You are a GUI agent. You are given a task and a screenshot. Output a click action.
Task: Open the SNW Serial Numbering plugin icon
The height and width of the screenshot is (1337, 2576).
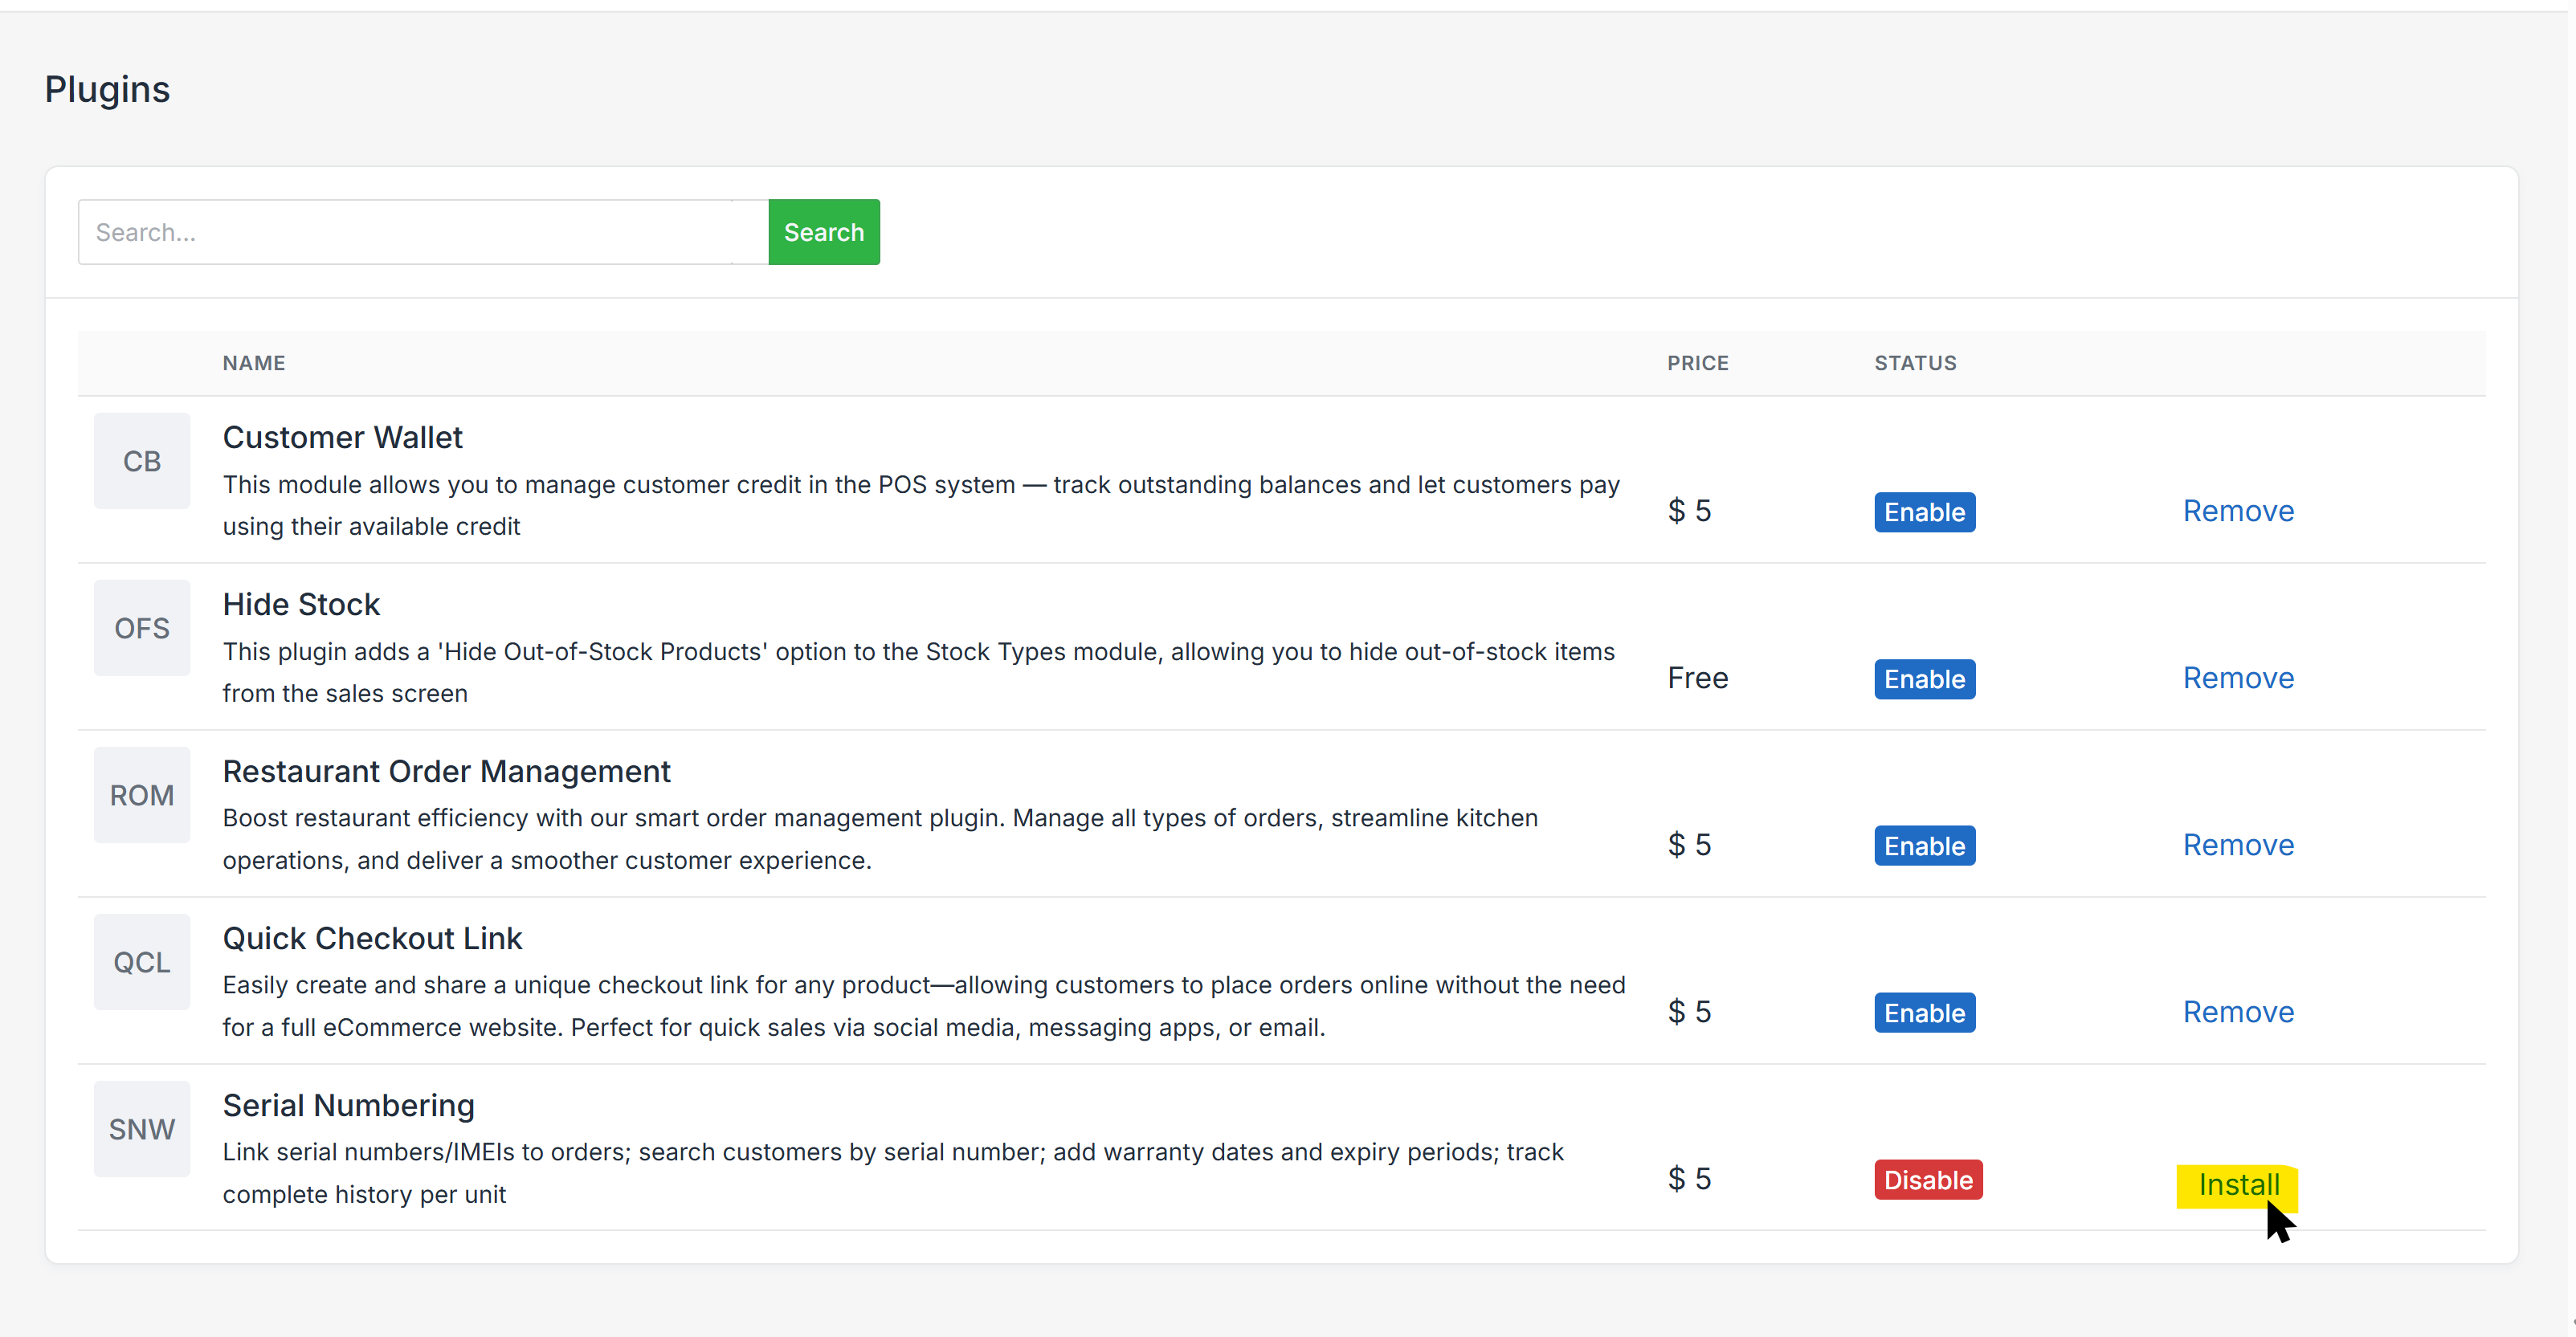142,1129
